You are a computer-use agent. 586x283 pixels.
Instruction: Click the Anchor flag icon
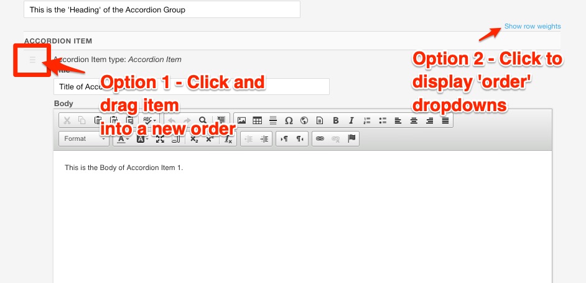351,139
